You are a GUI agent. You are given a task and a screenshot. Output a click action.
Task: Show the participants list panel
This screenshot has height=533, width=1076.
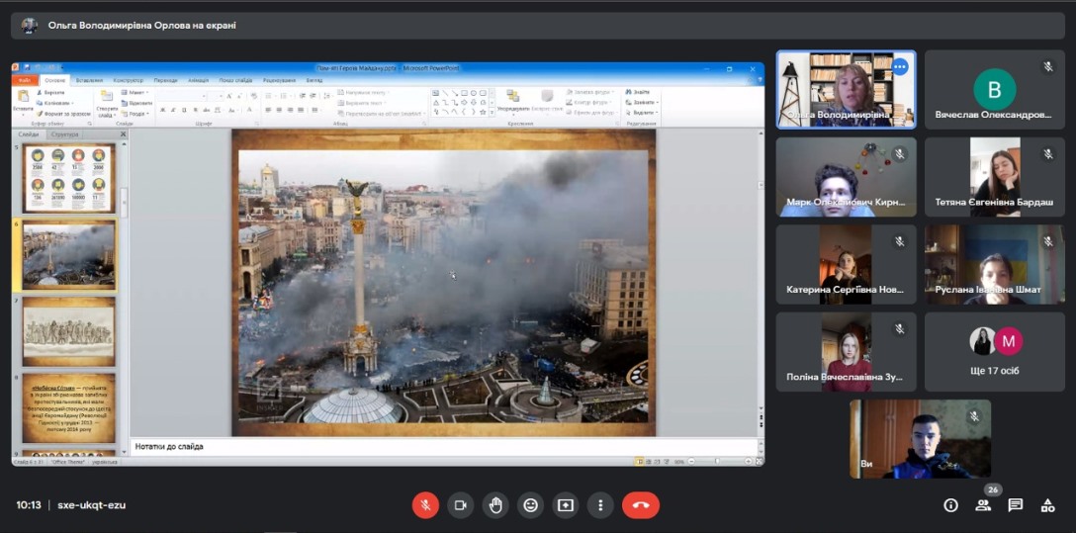[983, 505]
